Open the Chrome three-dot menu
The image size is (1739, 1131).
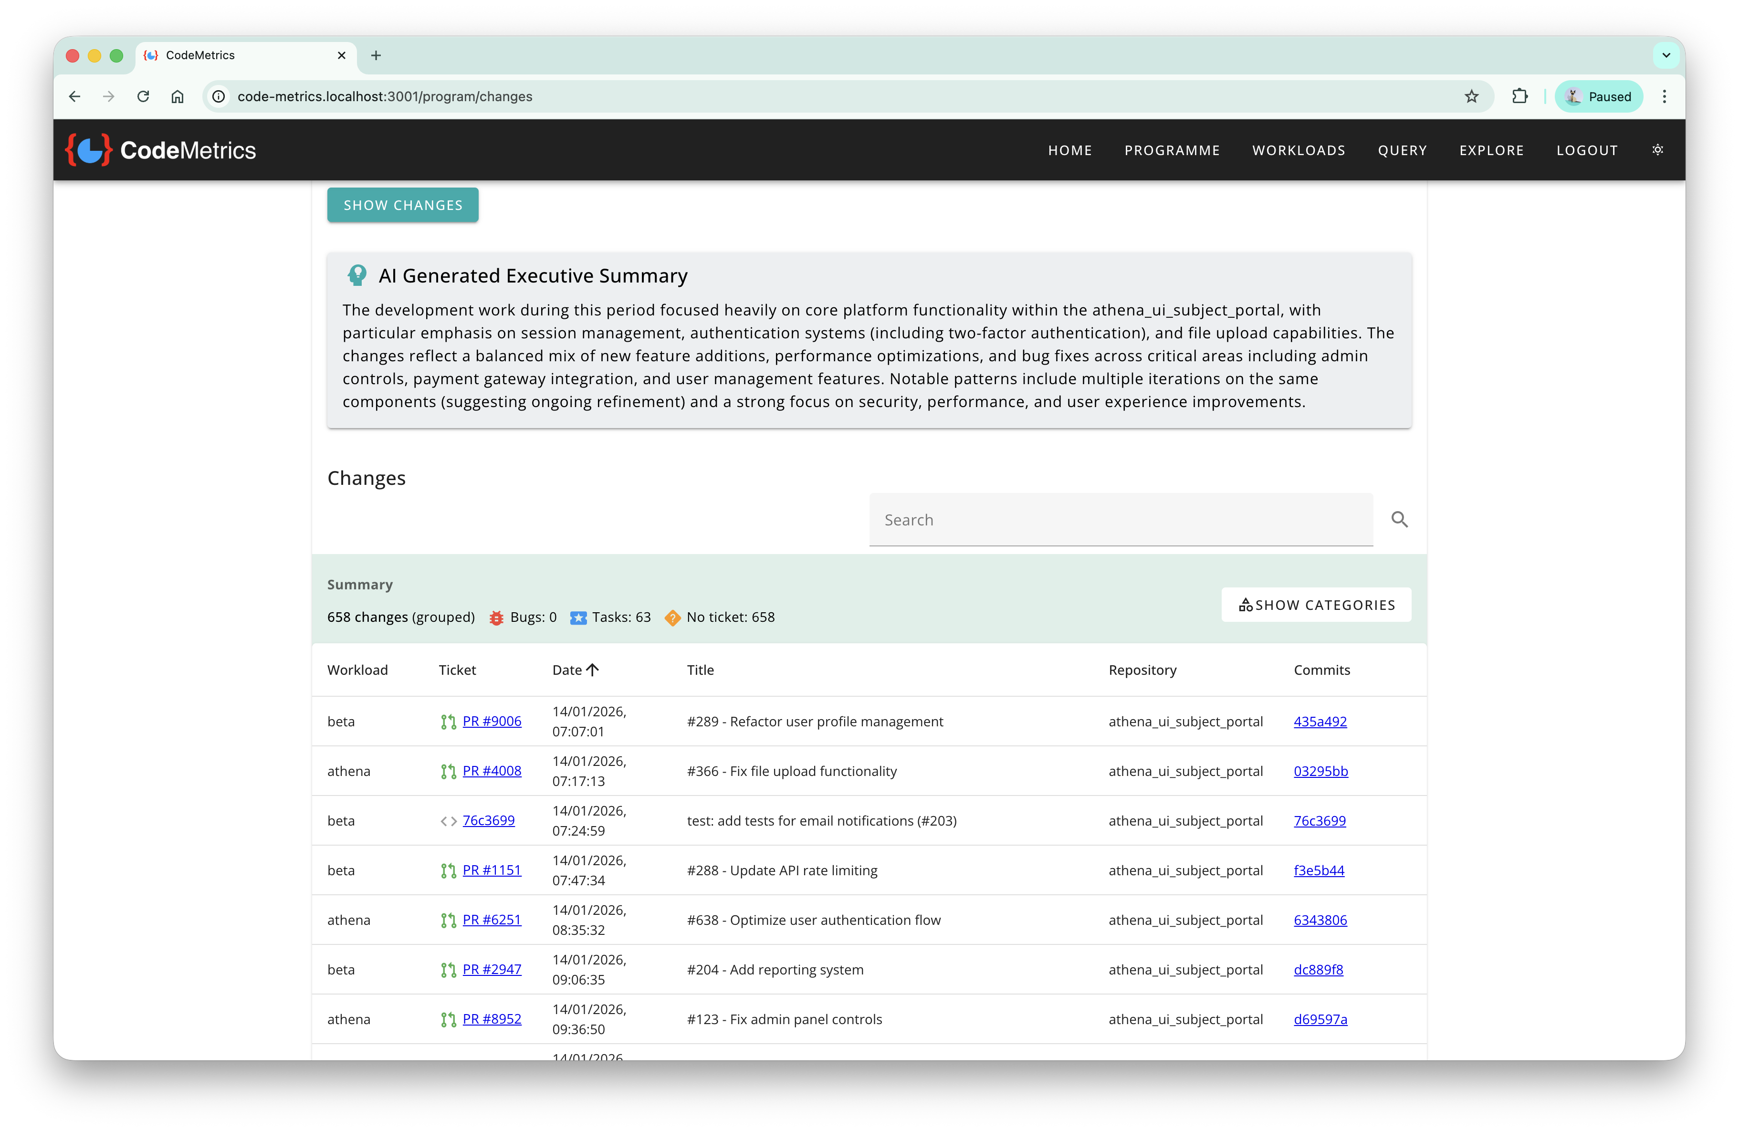click(1664, 96)
